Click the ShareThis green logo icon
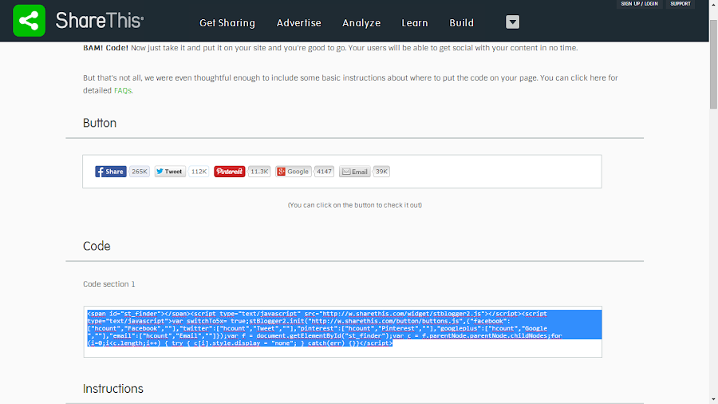Image resolution: width=718 pixels, height=404 pixels. tap(29, 21)
